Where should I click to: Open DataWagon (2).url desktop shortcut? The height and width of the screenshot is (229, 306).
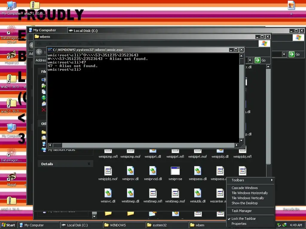coord(11,30)
